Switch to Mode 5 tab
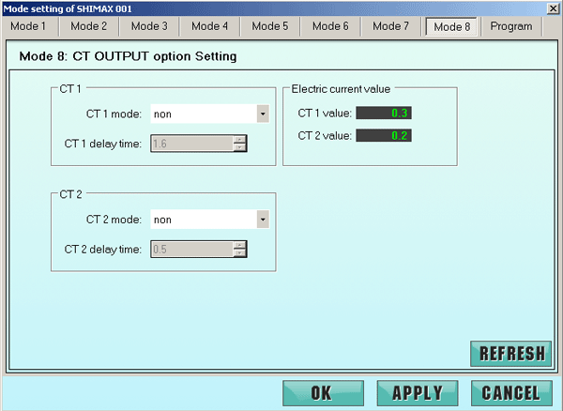The width and height of the screenshot is (563, 411). [x=270, y=26]
